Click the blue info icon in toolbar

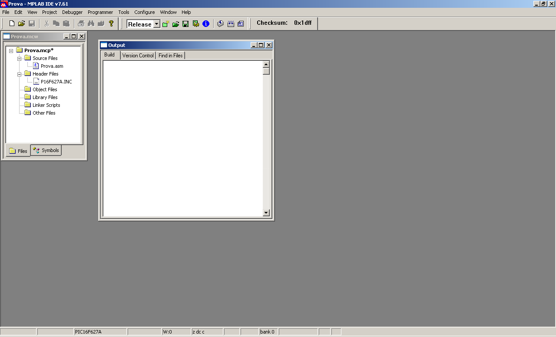[x=206, y=24]
